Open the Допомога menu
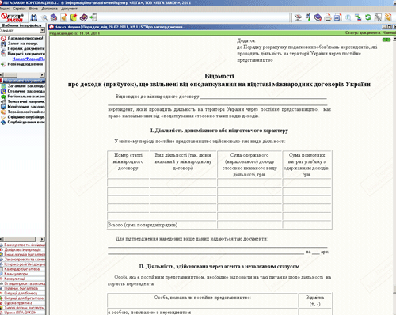Viewport: 396px width, 315px height. (x=49, y=9)
